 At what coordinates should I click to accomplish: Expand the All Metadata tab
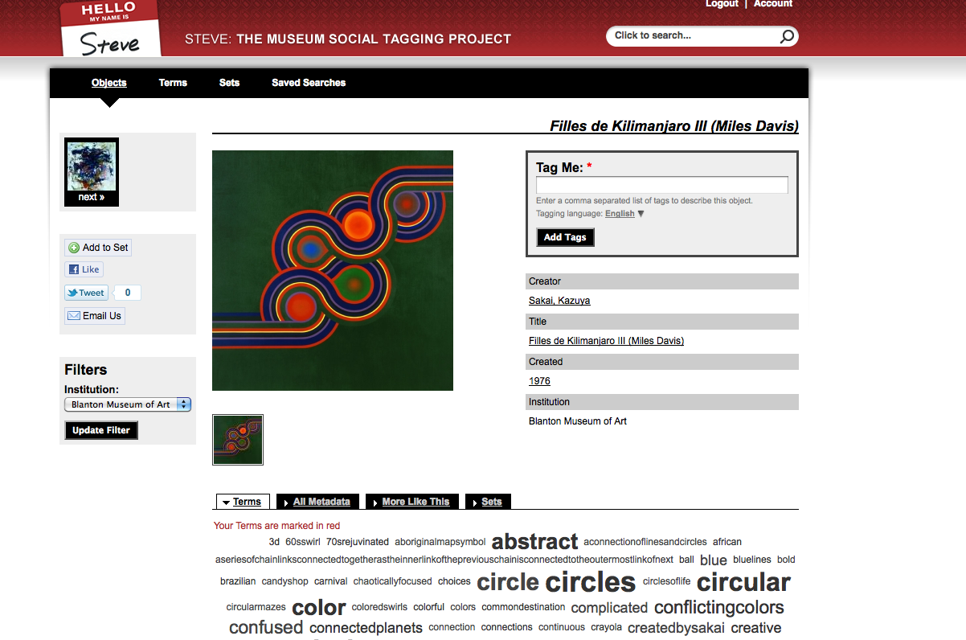point(317,502)
